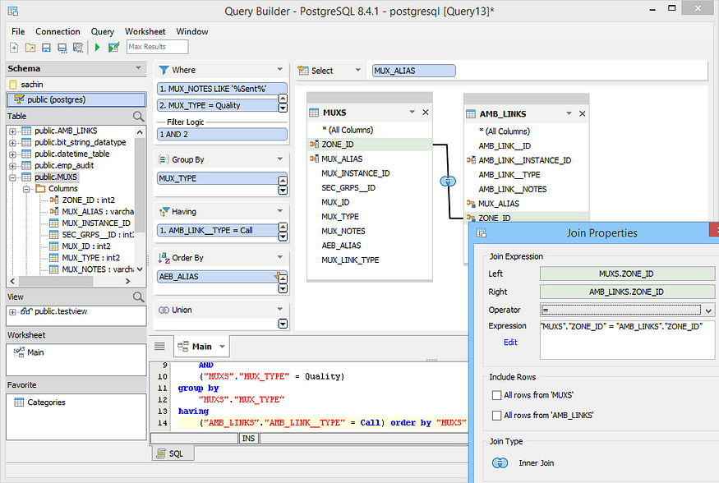Save the current query using toolbar icon
This screenshot has height=483, width=719.
point(46,47)
